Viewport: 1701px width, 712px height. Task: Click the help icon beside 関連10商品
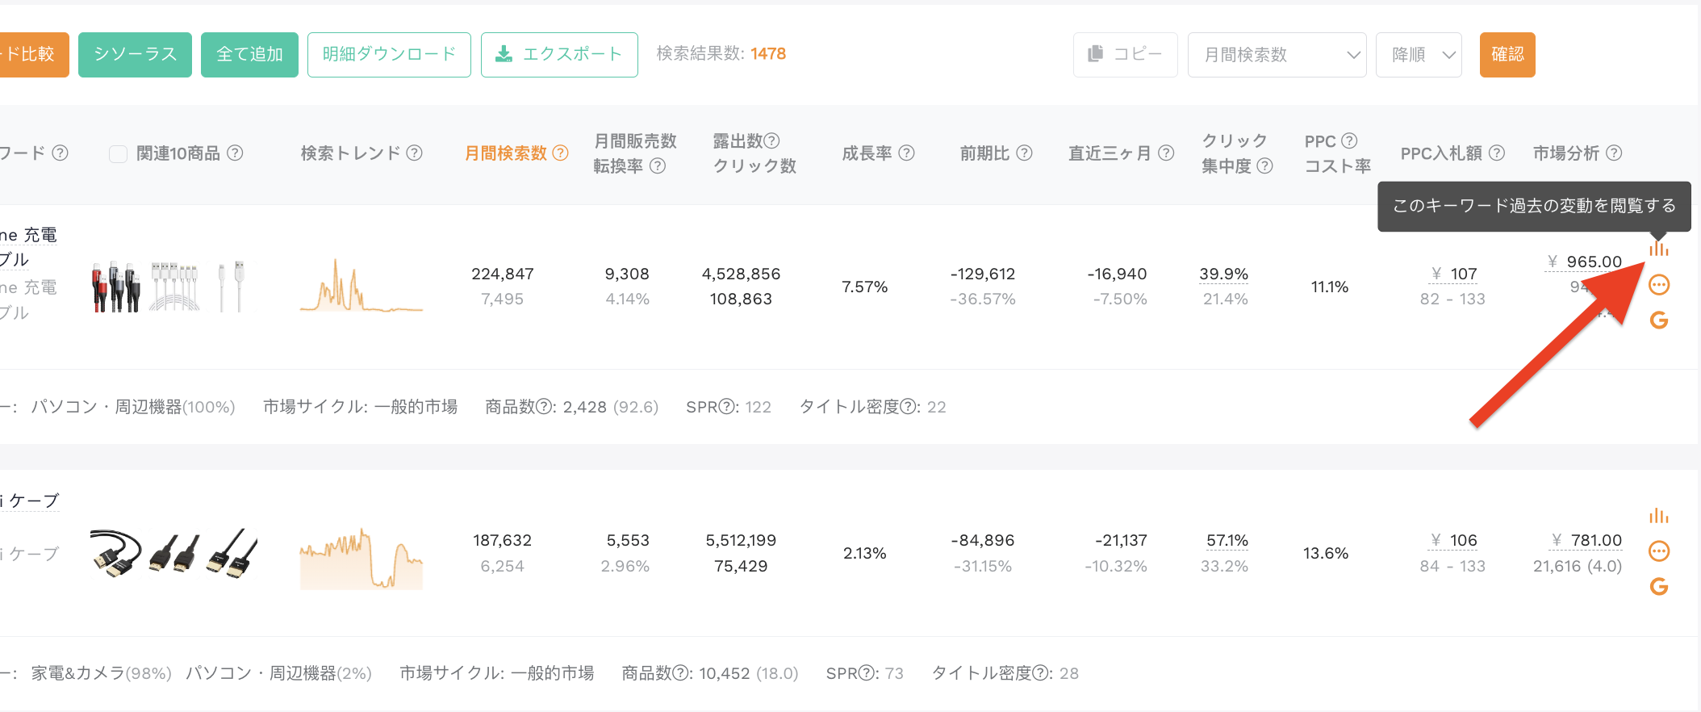coord(235,153)
